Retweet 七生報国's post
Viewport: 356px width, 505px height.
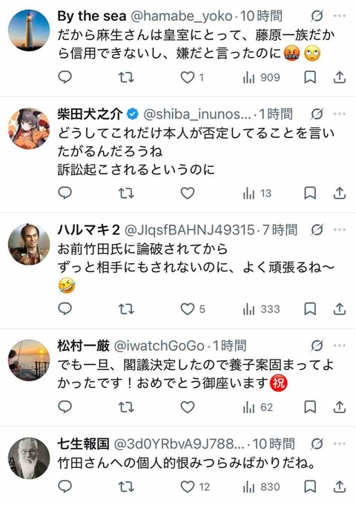[x=126, y=486]
